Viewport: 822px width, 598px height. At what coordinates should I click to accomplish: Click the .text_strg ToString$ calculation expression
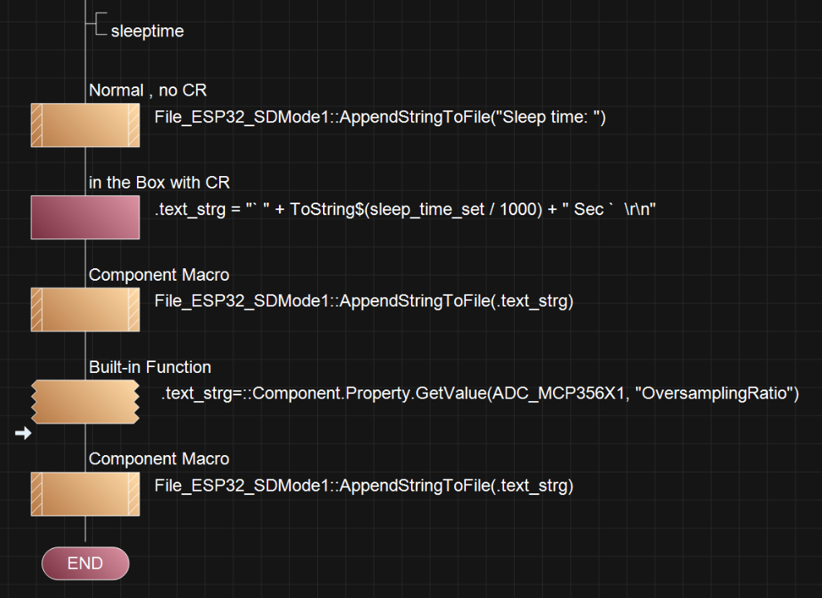click(x=405, y=209)
